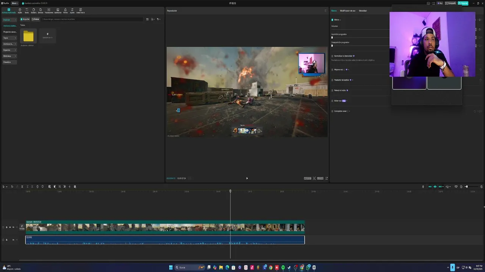Click the microphone record icon above timeline
485x272 pixels.
[423, 187]
